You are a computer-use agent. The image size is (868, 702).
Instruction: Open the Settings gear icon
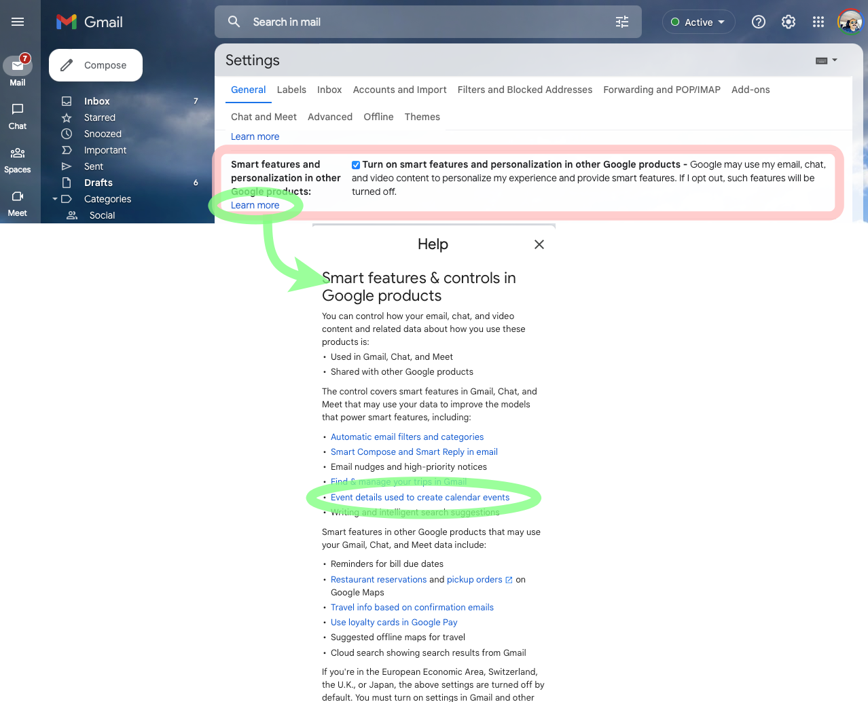coord(789,22)
